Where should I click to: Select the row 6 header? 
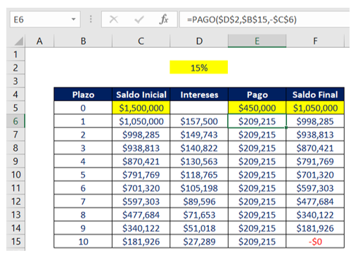pos(15,121)
